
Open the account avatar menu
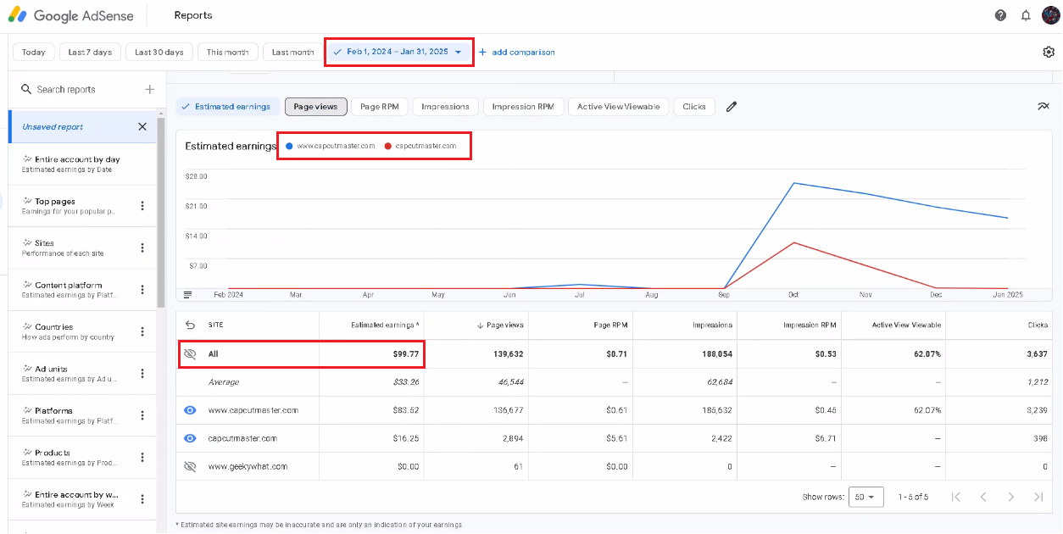[1051, 15]
